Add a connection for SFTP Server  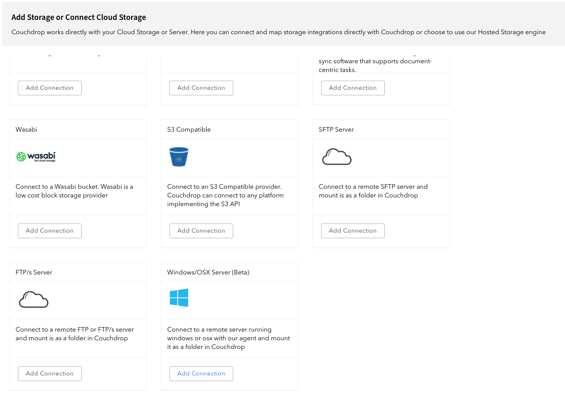tap(353, 231)
